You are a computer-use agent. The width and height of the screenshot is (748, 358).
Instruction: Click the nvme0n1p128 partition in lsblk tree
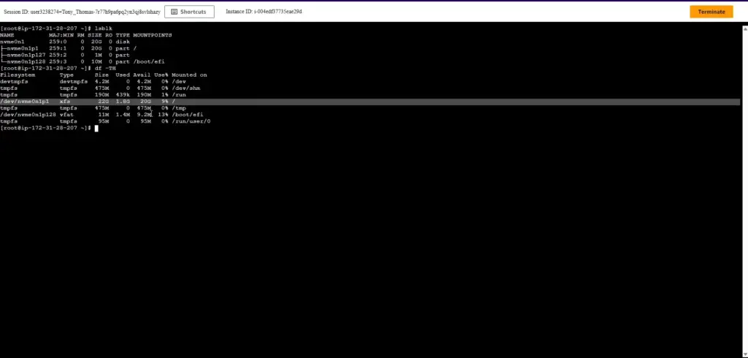point(26,61)
